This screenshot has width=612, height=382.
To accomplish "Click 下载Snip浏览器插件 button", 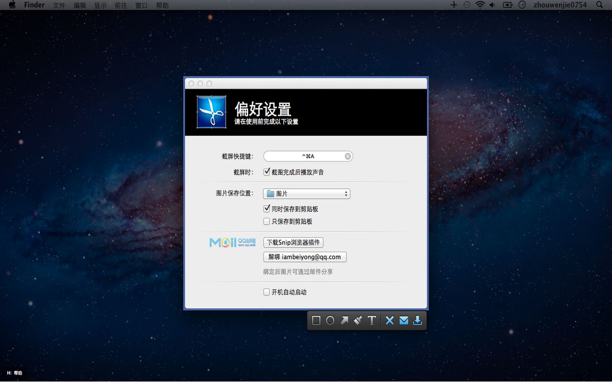I will [x=294, y=243].
